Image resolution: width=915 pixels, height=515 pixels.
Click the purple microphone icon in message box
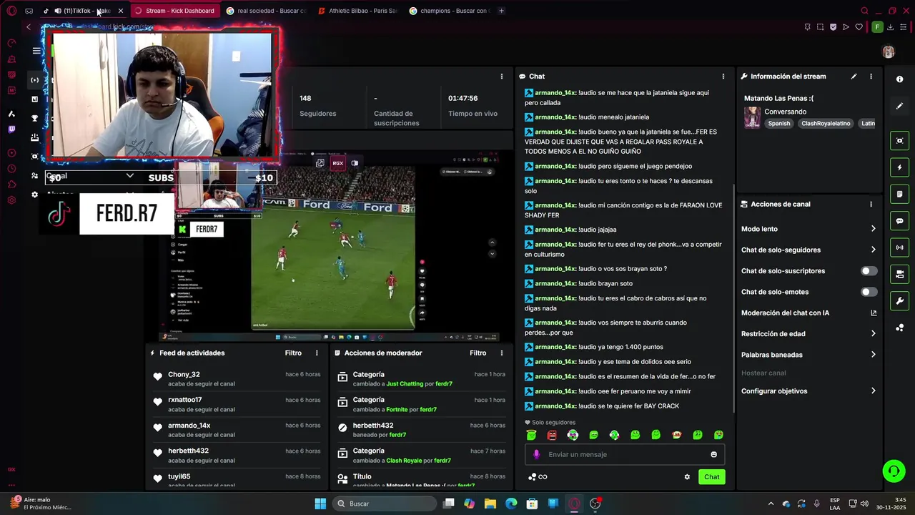[x=537, y=454]
